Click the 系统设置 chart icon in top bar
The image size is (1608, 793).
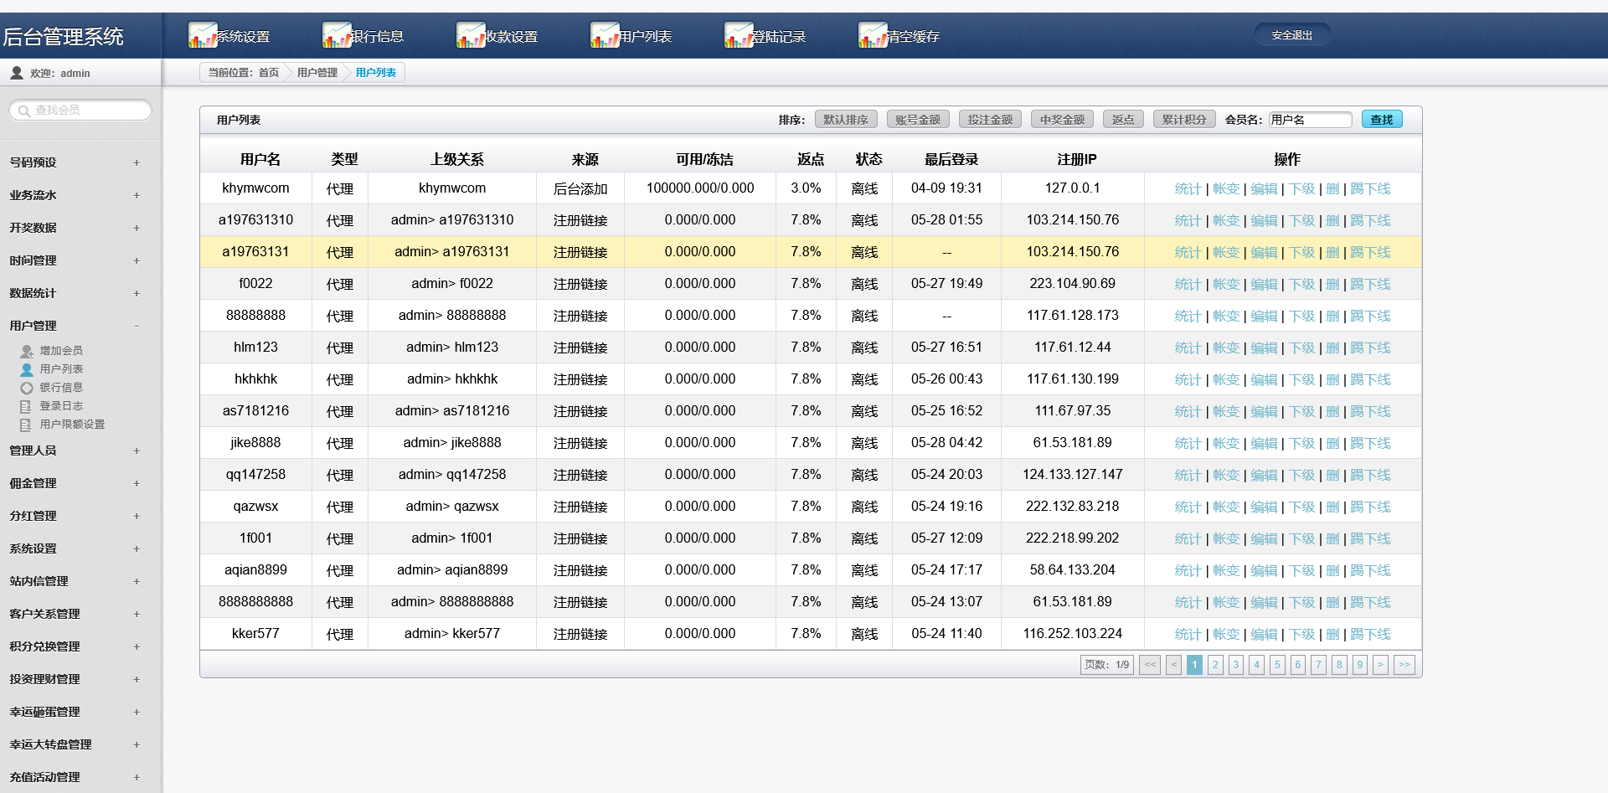tap(203, 35)
